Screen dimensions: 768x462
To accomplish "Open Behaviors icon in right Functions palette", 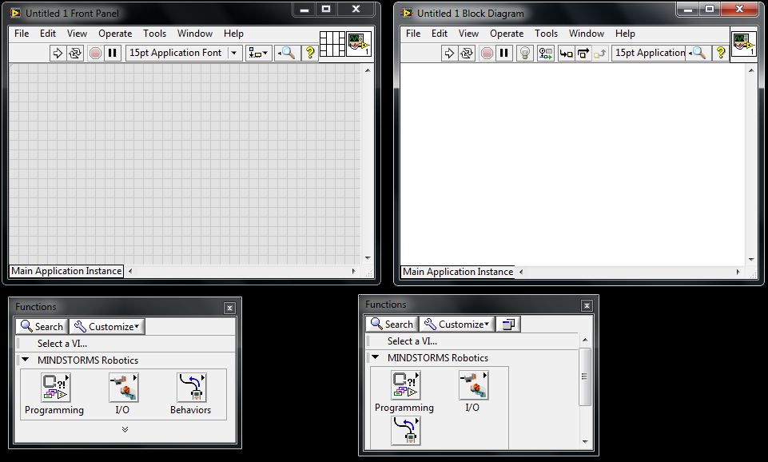I will pos(405,430).
